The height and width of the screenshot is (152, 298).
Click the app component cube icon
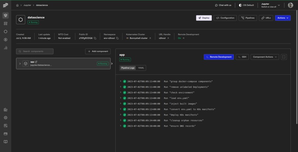[26, 63]
